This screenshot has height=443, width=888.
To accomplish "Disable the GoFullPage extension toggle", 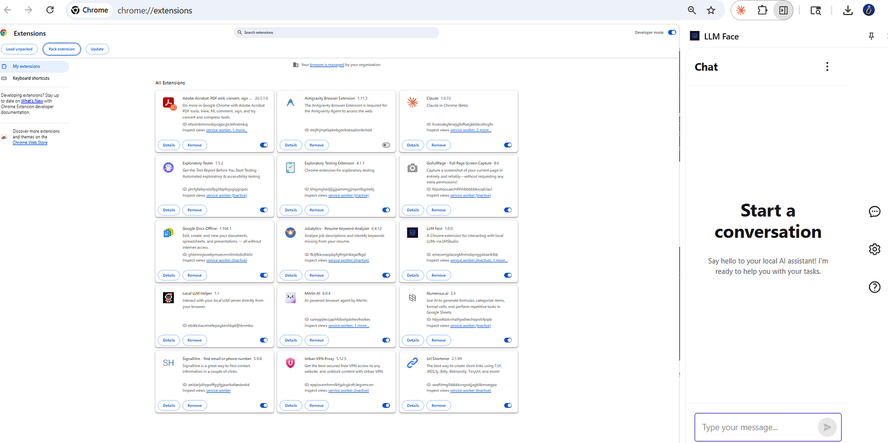I will click(x=507, y=210).
